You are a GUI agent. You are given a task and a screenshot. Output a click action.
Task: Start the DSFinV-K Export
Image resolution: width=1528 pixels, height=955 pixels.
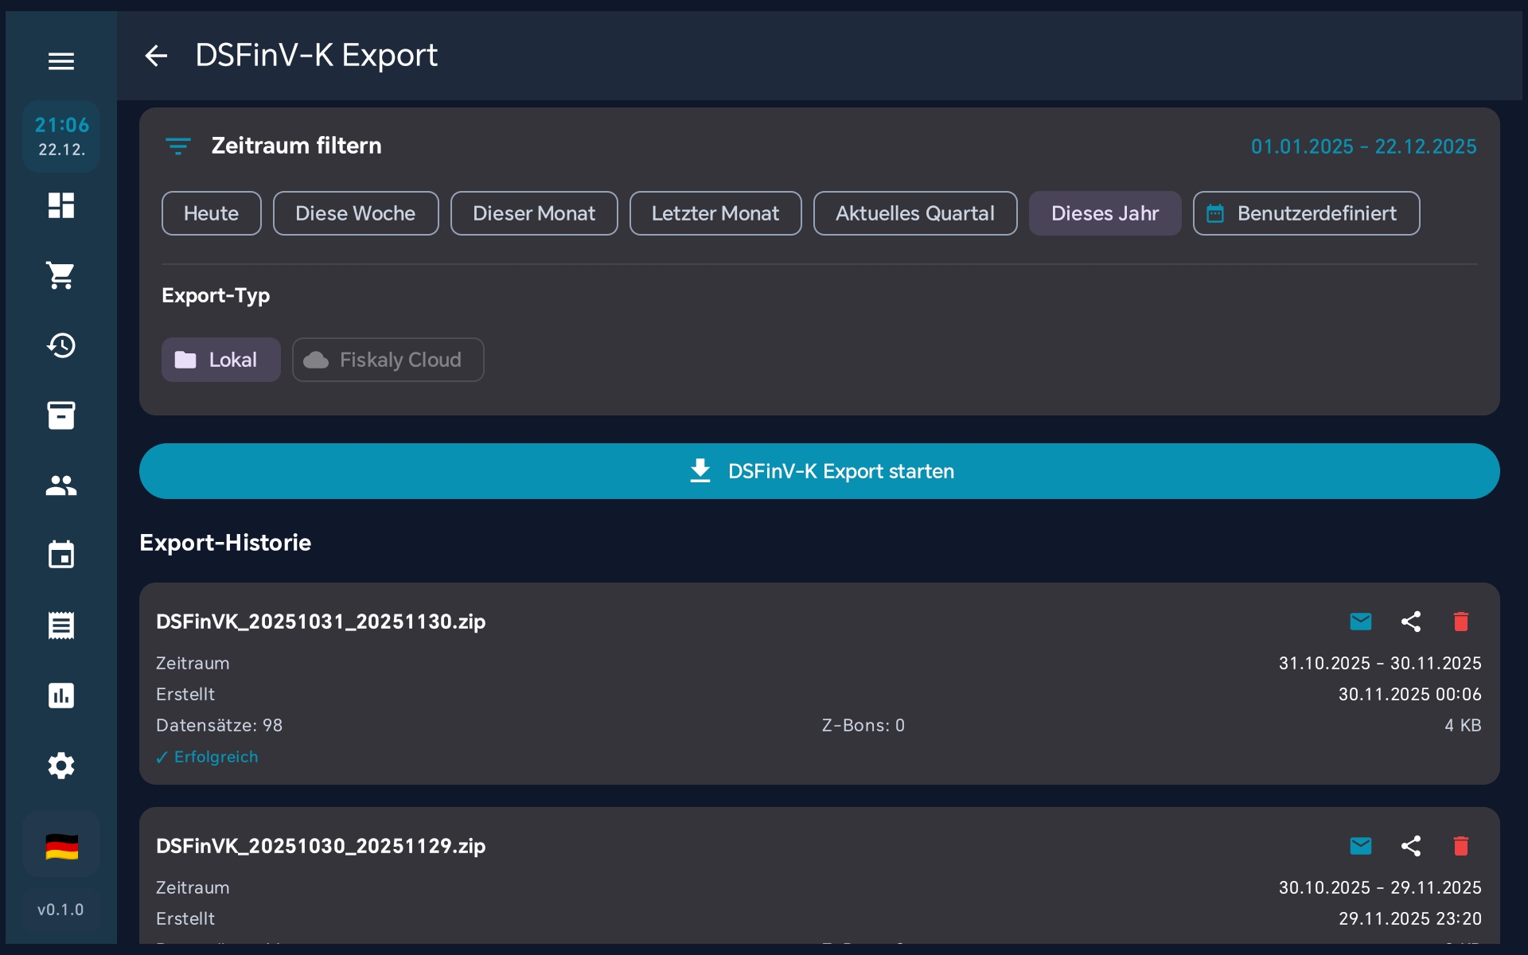(820, 471)
